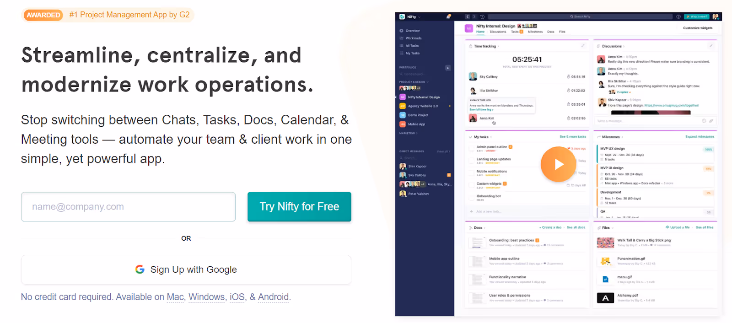Check off Custom widgets task
The height and width of the screenshot is (323, 732).
tap(472, 185)
